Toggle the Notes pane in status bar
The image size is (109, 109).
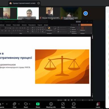click(x=60, y=100)
